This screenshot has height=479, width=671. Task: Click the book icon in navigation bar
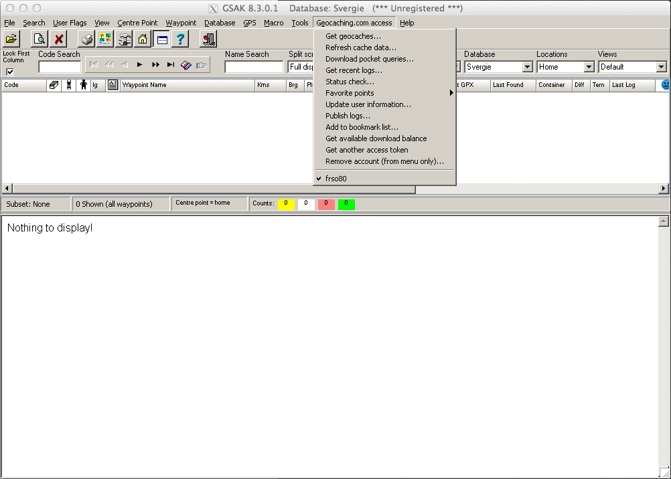click(x=185, y=65)
